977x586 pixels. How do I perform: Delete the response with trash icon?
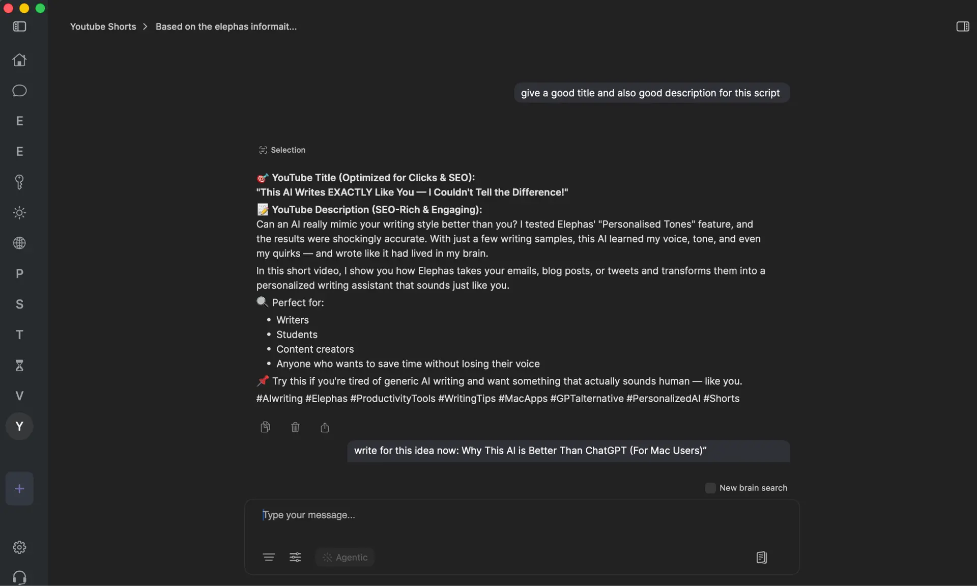tap(295, 427)
